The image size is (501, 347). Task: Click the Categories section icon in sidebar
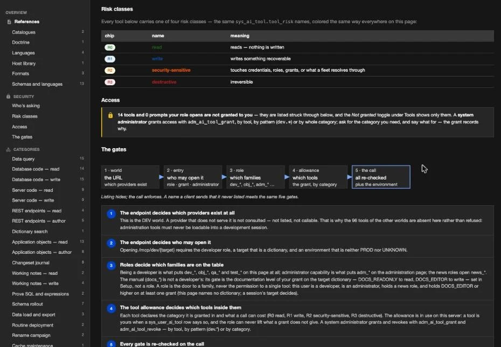pos(8,150)
